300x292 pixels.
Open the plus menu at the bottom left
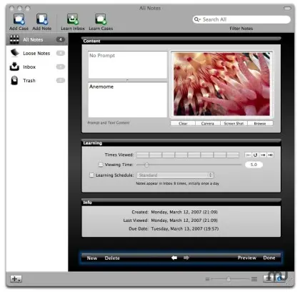click(16, 278)
